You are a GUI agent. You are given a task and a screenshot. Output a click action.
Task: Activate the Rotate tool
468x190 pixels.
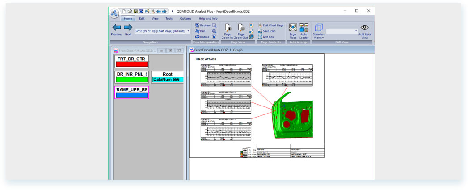(202, 37)
